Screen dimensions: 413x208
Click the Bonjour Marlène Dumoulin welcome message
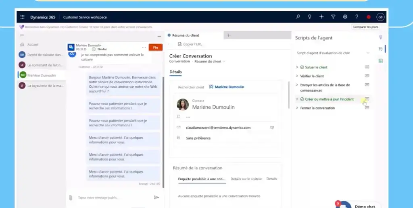123,84
